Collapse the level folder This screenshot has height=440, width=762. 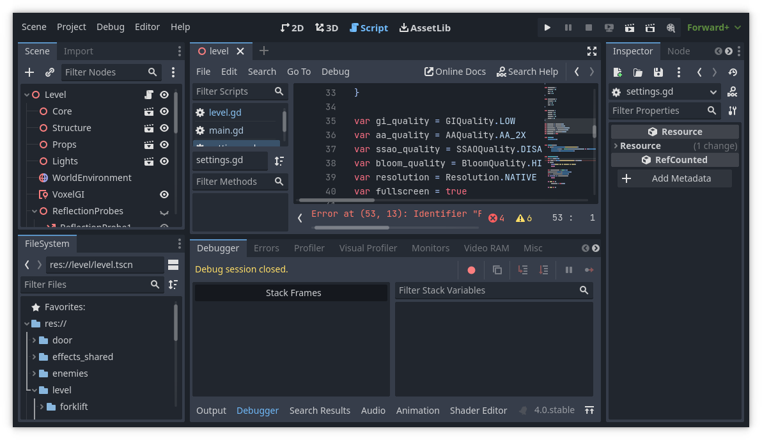(x=34, y=390)
